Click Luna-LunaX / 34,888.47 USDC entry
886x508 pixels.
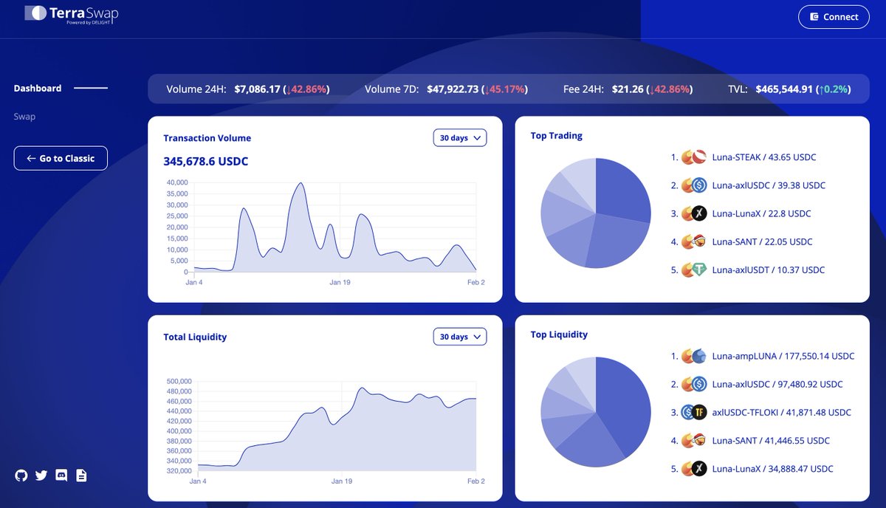pyautogui.click(x=772, y=468)
